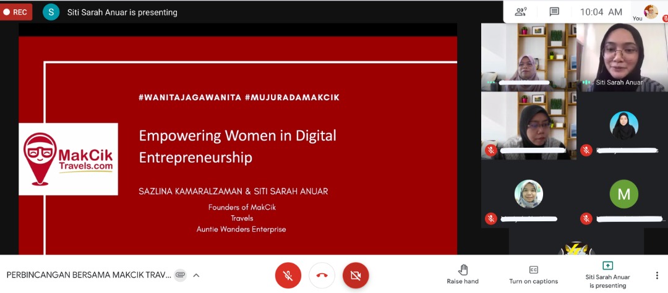
Task: Click your profile avatar at top right
Action: [x=651, y=12]
